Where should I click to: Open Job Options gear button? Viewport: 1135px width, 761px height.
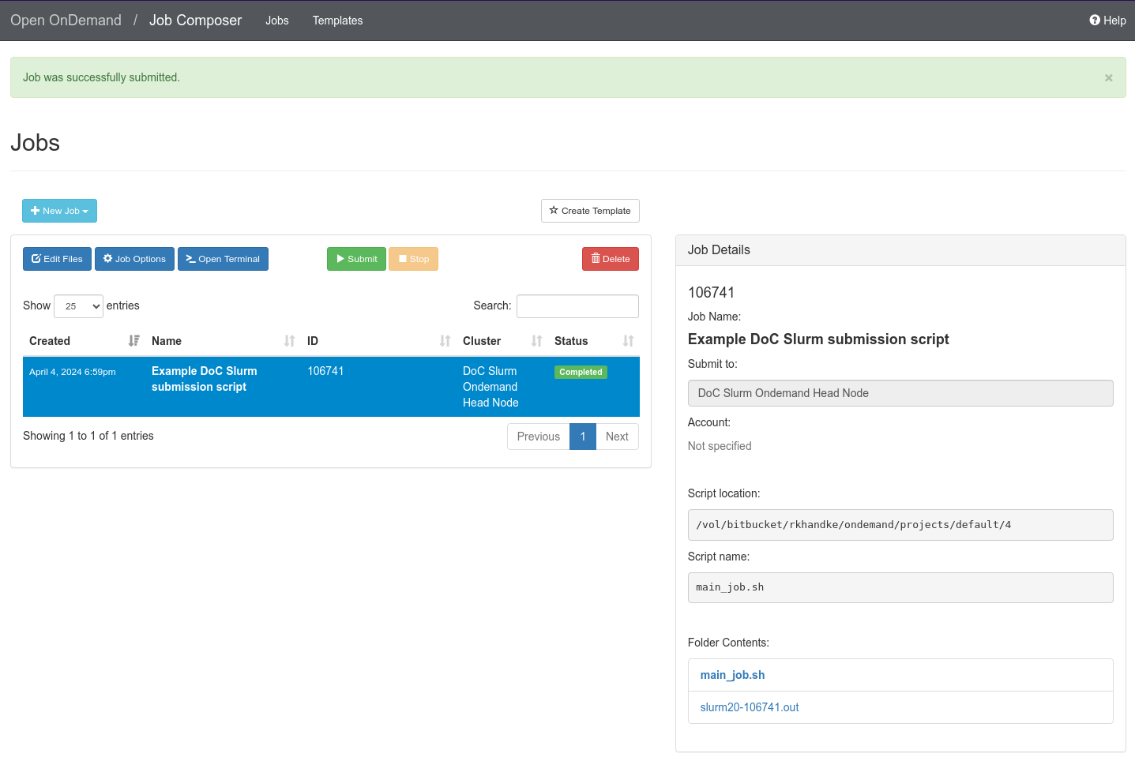(134, 259)
